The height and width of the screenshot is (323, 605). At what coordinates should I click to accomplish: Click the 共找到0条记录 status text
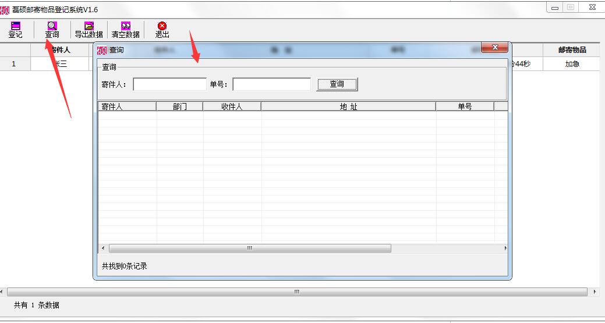(x=125, y=267)
